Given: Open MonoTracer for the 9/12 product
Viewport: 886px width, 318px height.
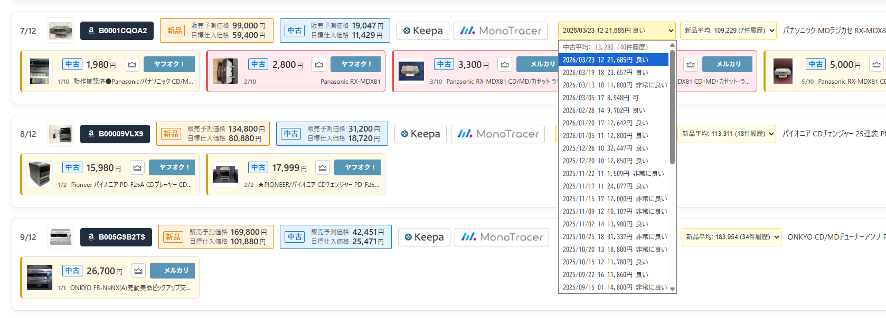Looking at the screenshot, I should point(502,237).
